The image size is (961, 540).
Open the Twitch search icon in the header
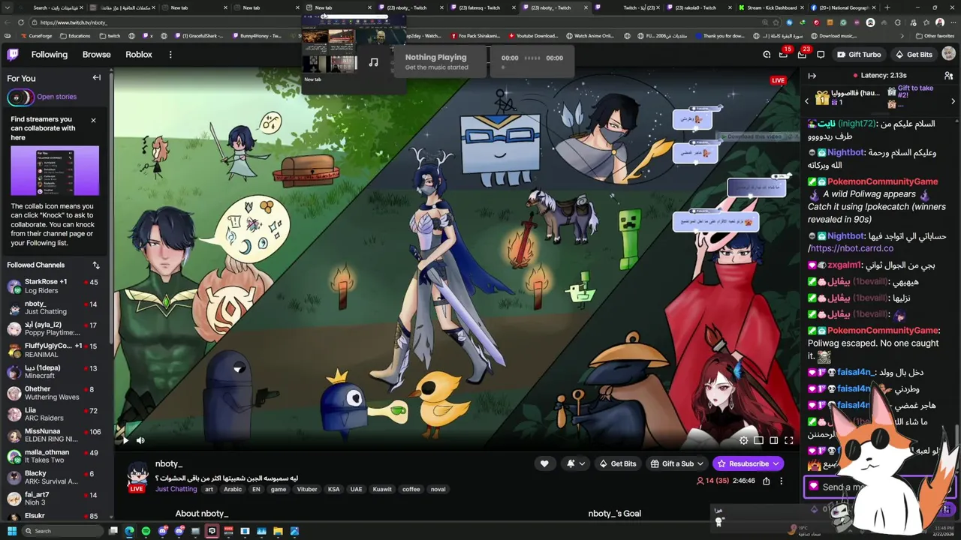(x=767, y=54)
